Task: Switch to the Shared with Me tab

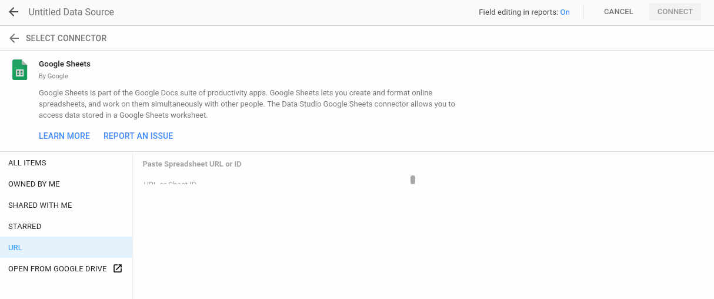Action: [x=40, y=205]
